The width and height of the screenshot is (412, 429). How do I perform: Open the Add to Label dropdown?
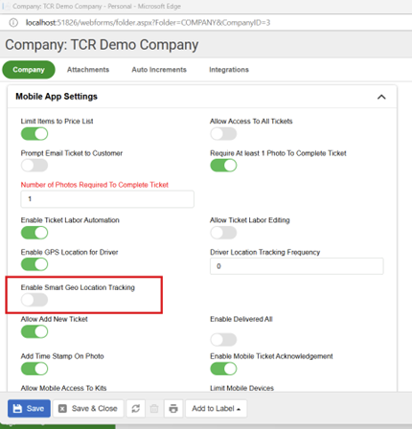click(x=217, y=408)
